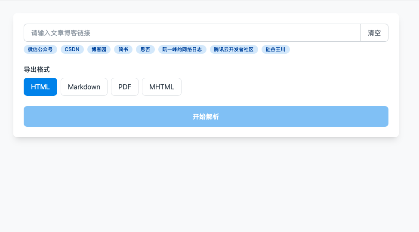Open the 阮一峰的网络日志 tag
The width and height of the screenshot is (419, 232).
point(182,49)
